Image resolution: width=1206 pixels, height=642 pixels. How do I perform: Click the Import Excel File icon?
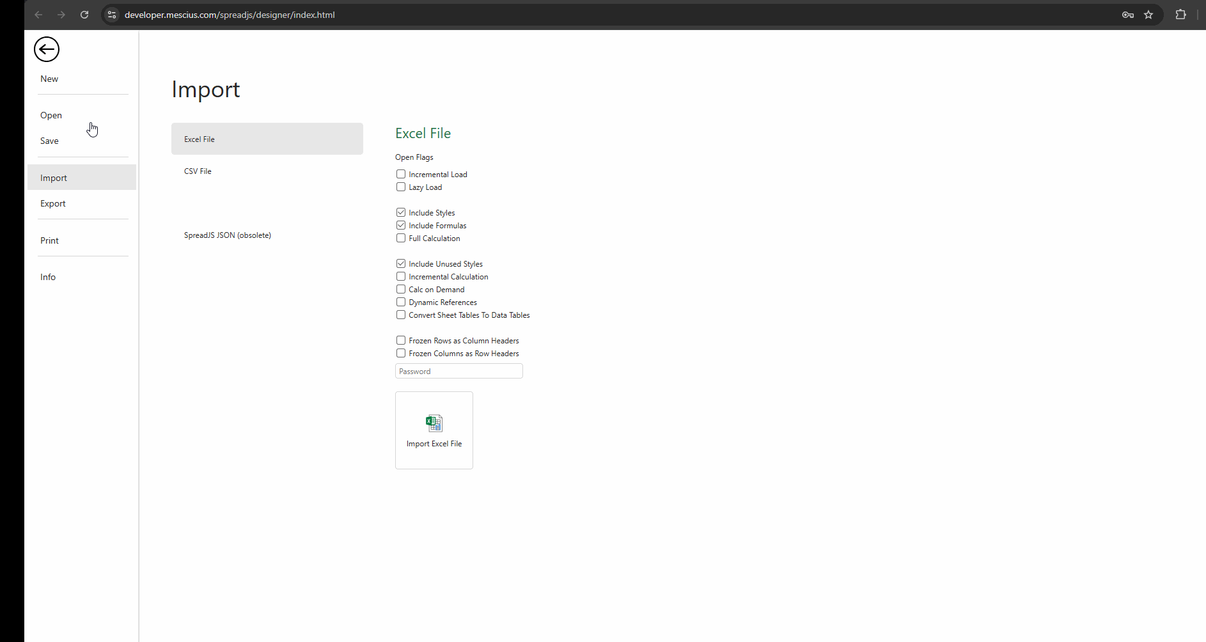point(434,423)
